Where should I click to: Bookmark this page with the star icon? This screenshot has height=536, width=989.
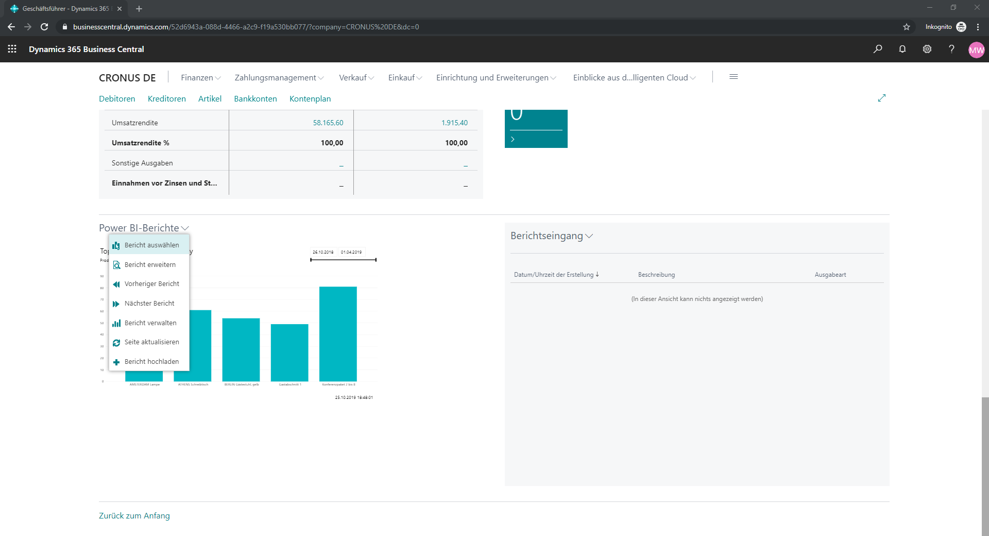point(907,27)
